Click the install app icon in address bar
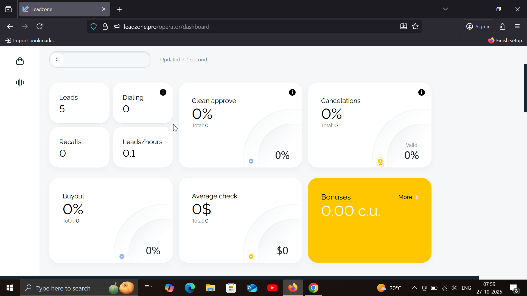The image size is (527, 296). coord(403,27)
